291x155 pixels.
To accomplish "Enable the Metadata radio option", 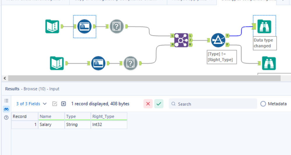I will tap(263, 104).
